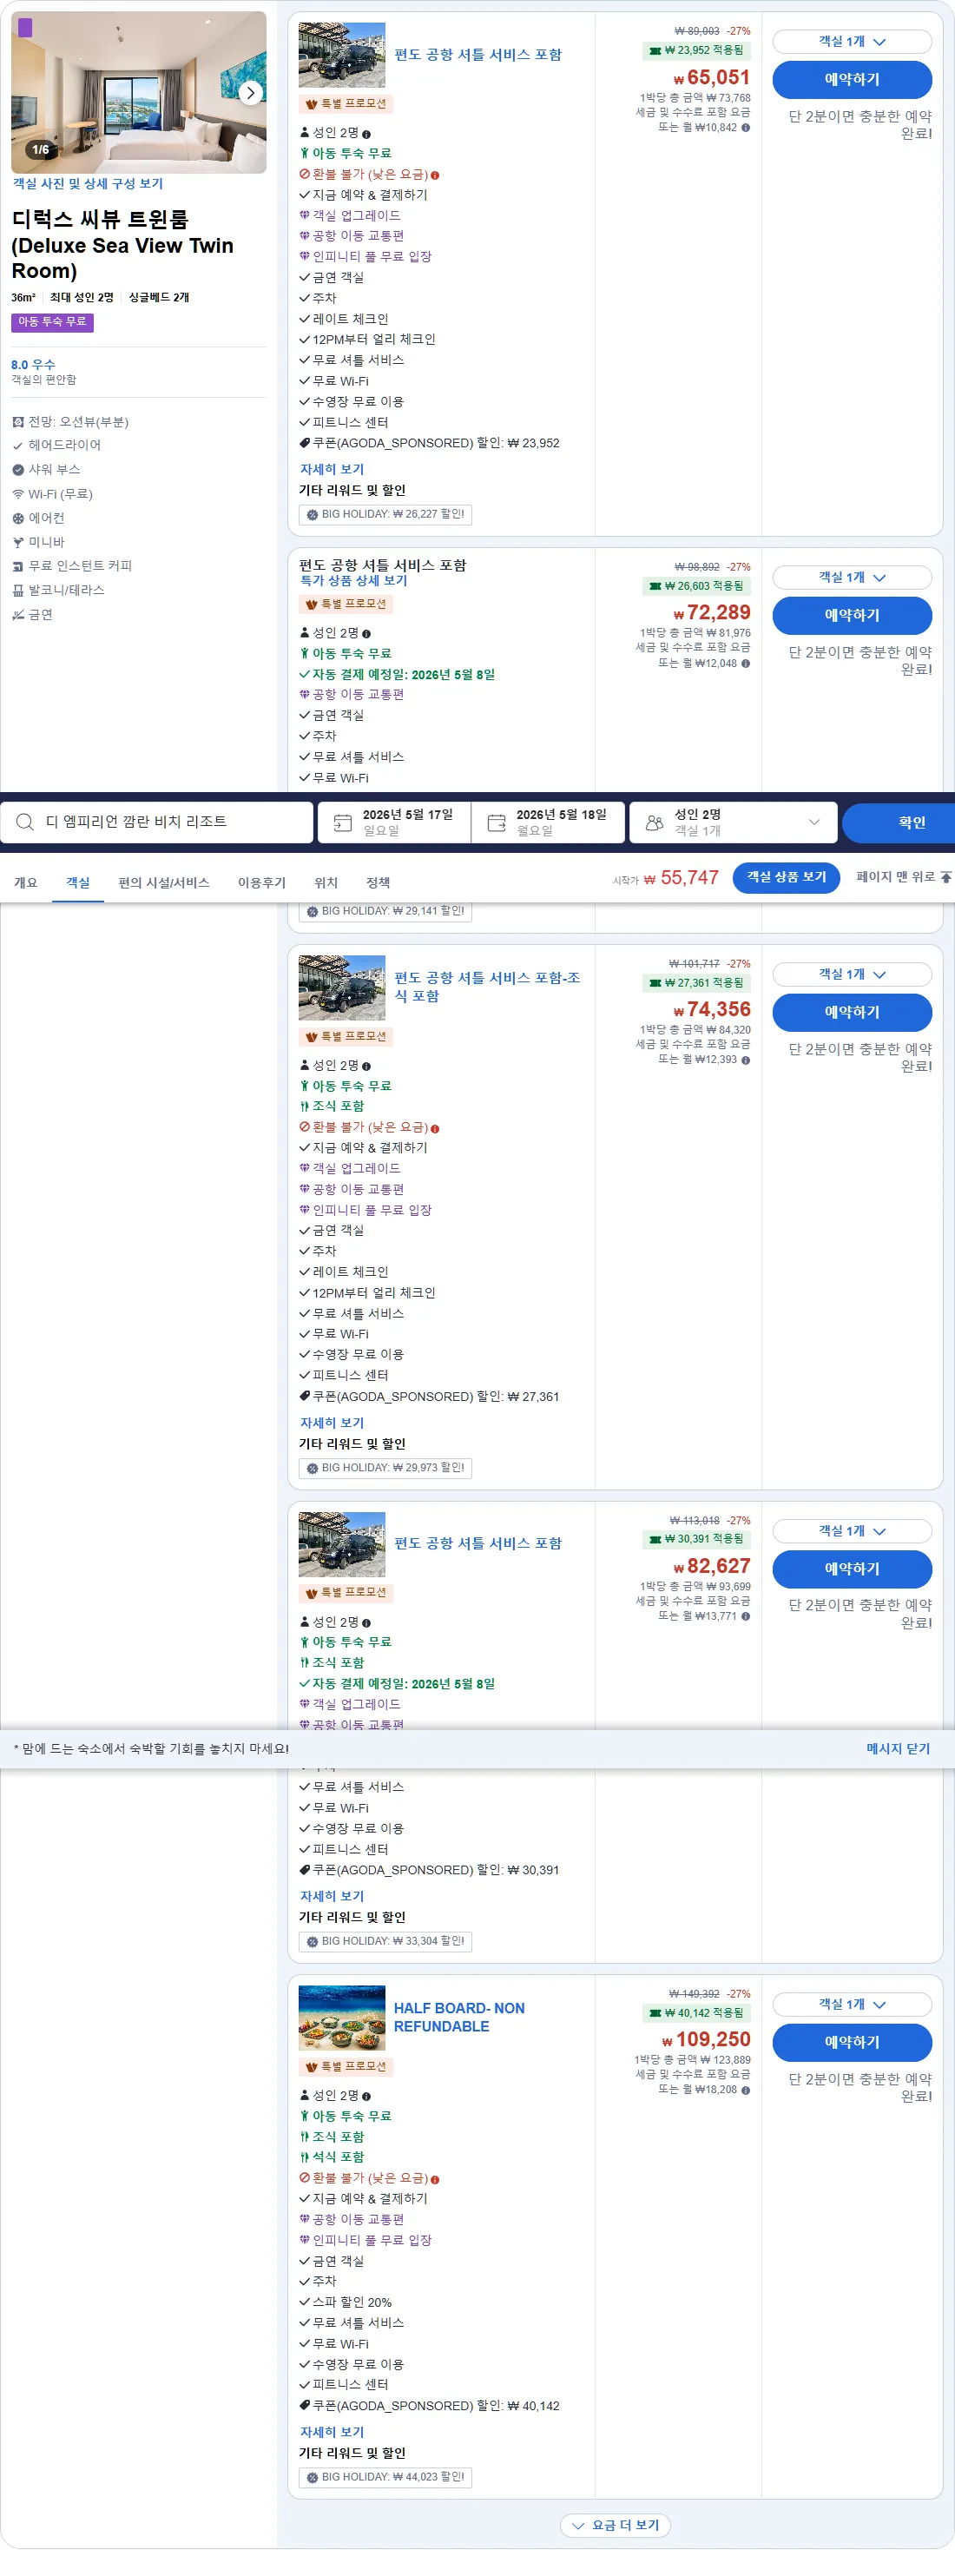955x2550 pixels.
Task: Click the blue 확인 search button
Action: click(899, 822)
